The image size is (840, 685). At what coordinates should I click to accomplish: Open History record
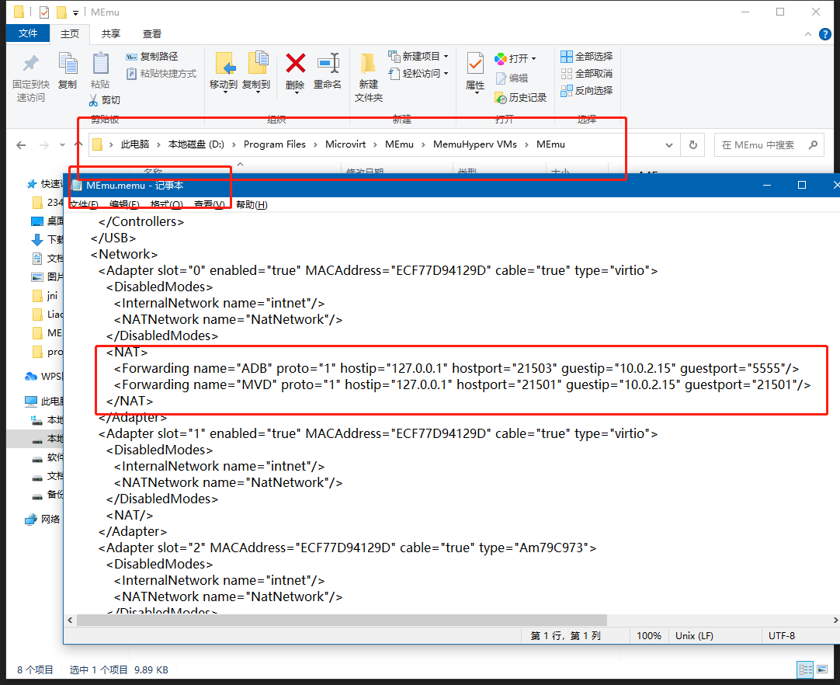(x=521, y=98)
